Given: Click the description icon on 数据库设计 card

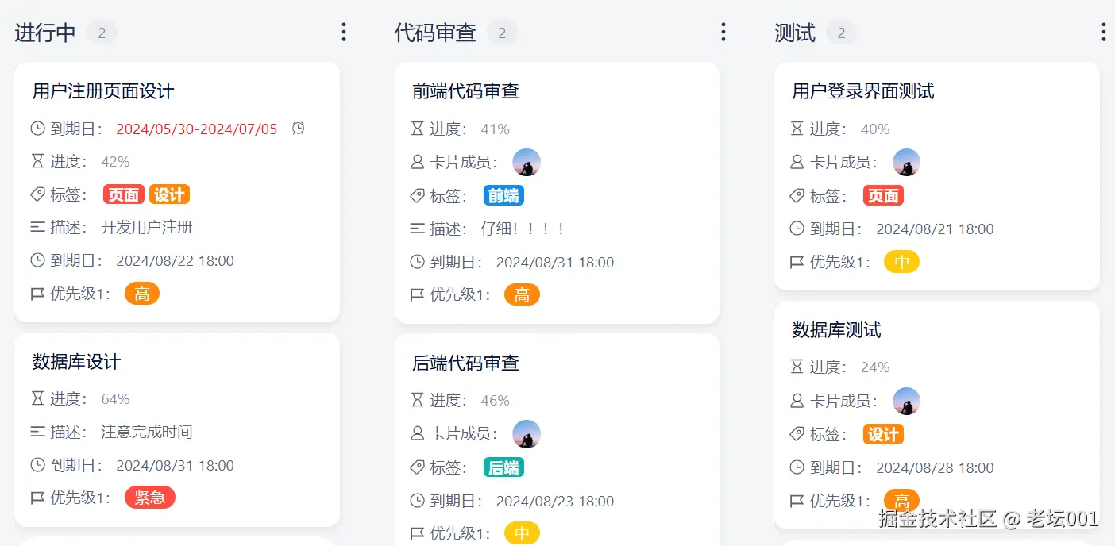Looking at the screenshot, I should pos(37,433).
